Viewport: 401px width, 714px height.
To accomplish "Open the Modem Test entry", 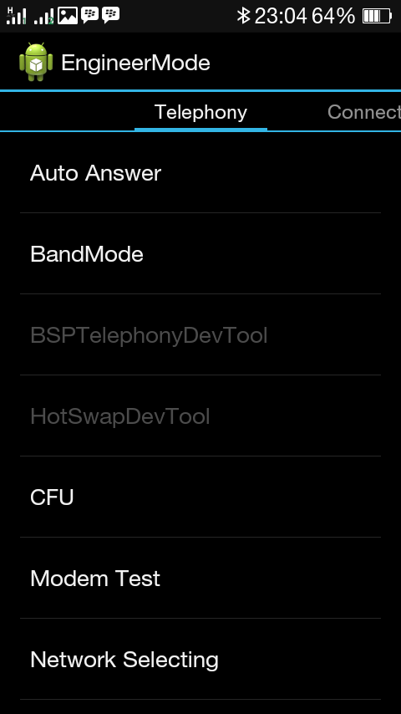I will click(200, 579).
